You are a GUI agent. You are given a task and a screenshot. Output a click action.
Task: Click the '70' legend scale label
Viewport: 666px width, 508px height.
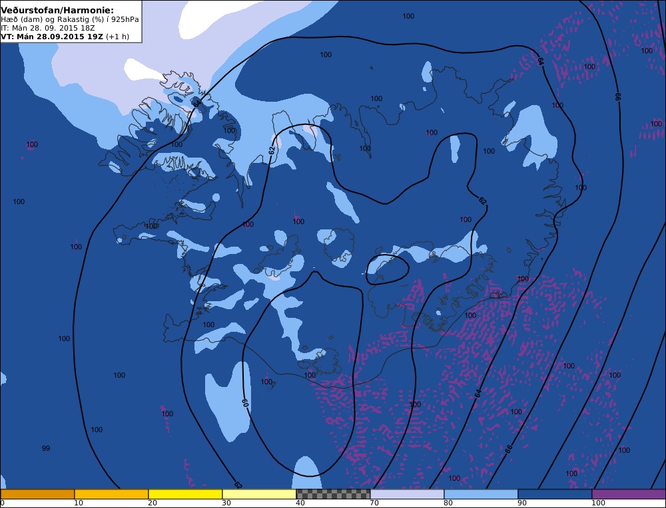click(374, 503)
